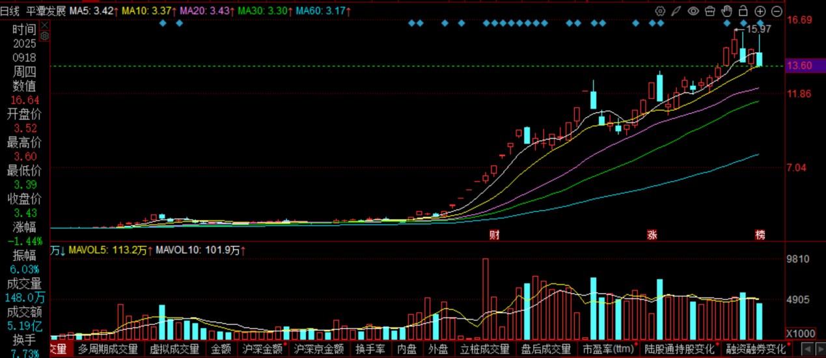This screenshot has height=358, width=826.
Task: Click the 数值 16.64 reading
Action: pyautogui.click(x=25, y=100)
